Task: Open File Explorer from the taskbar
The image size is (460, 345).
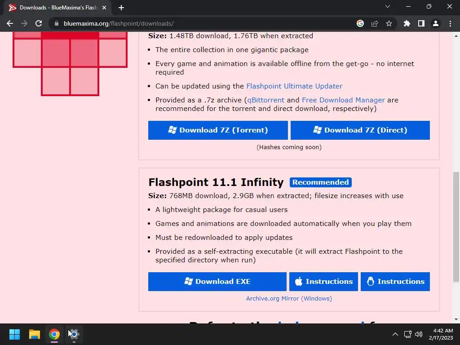Action: coord(34,334)
